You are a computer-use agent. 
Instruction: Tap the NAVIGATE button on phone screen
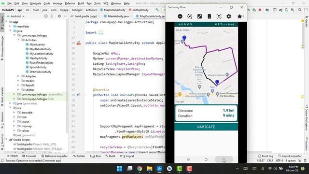[x=206, y=127]
